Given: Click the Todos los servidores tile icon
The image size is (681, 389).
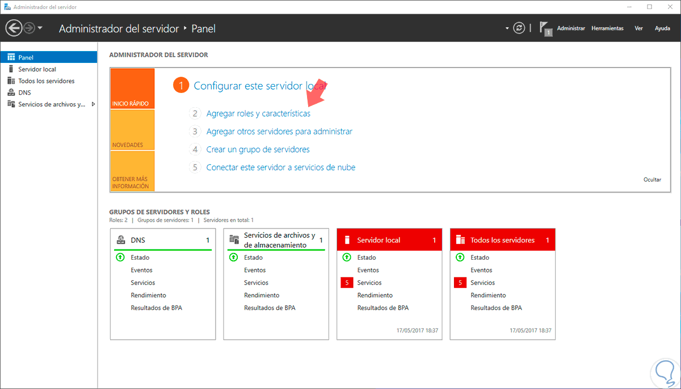Looking at the screenshot, I should (461, 240).
